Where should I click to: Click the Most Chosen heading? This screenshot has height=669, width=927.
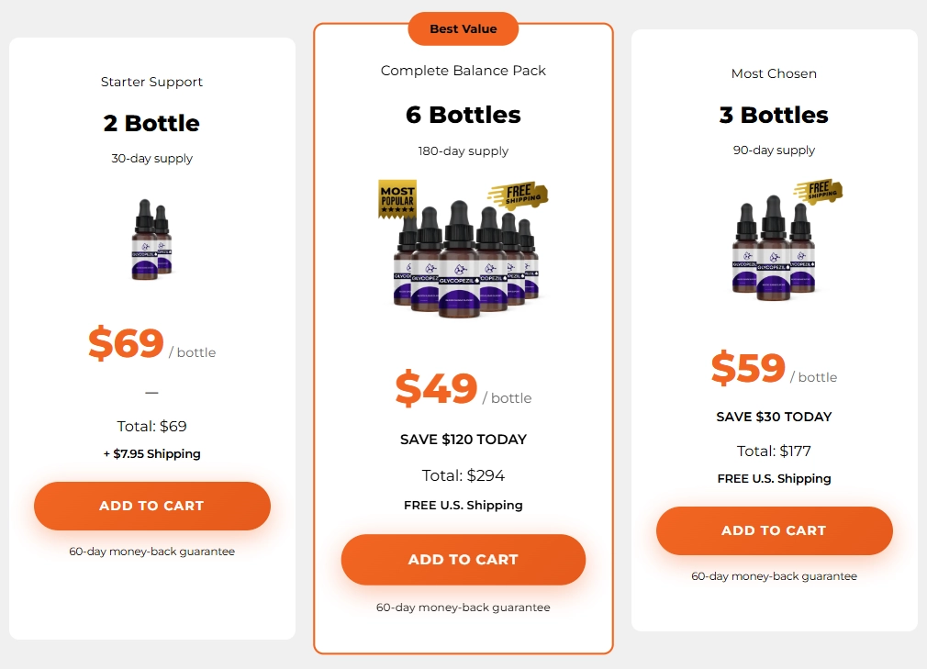click(774, 73)
